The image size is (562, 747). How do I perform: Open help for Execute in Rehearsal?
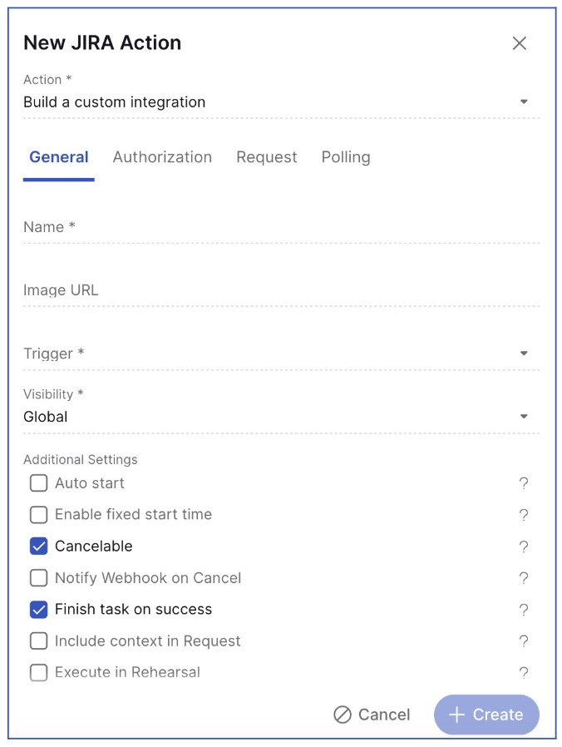pos(524,673)
